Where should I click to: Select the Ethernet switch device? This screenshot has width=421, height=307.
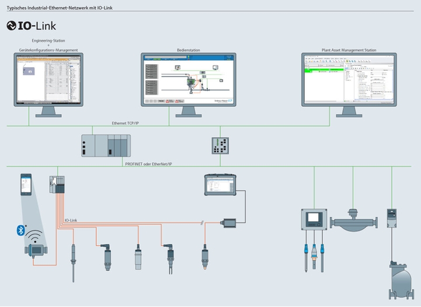coord(220,145)
